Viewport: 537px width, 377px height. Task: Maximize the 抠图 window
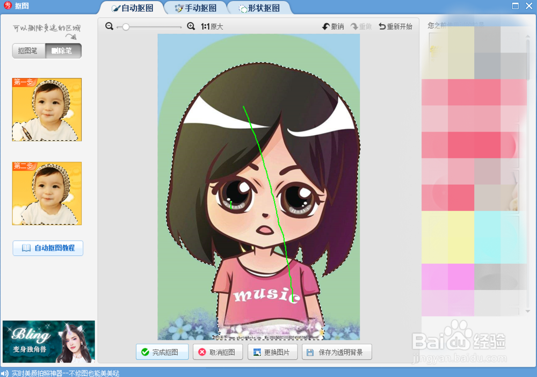pyautogui.click(x=516, y=6)
